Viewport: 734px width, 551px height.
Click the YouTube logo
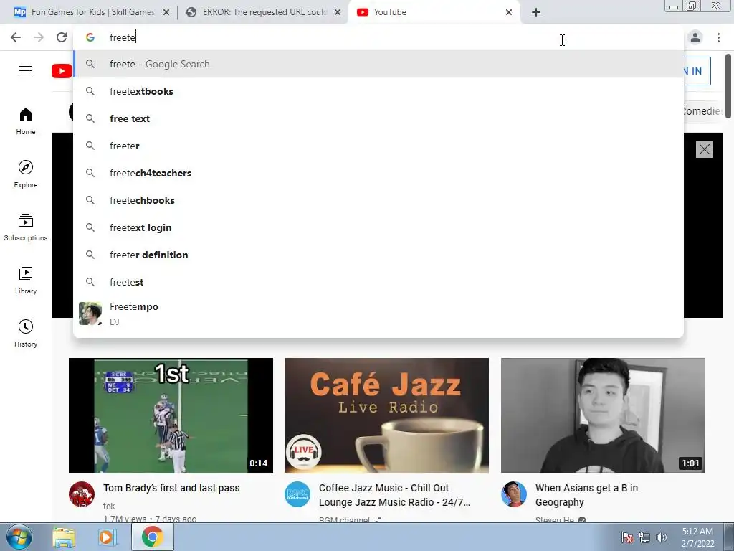point(62,71)
